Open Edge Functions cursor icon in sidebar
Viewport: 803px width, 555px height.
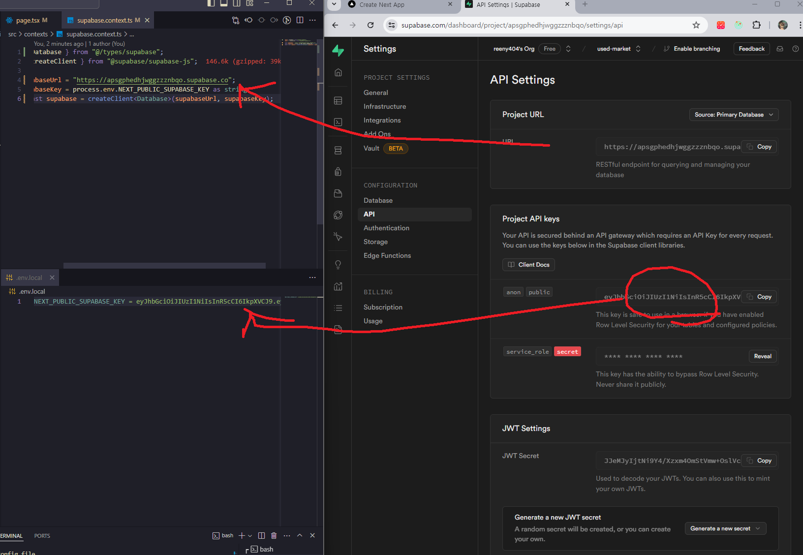pyautogui.click(x=338, y=237)
